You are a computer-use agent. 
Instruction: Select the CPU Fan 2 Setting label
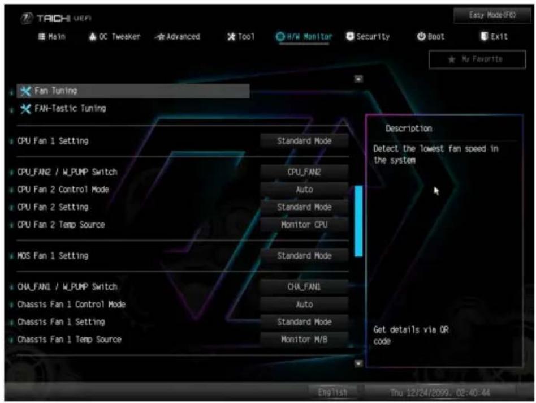point(53,207)
